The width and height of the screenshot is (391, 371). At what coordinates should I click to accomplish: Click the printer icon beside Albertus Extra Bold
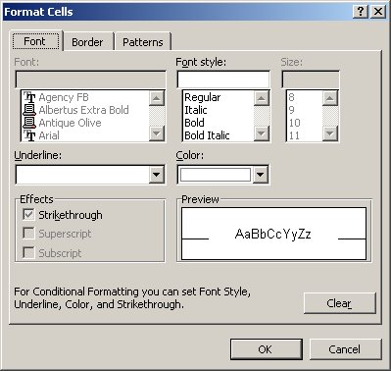point(29,110)
